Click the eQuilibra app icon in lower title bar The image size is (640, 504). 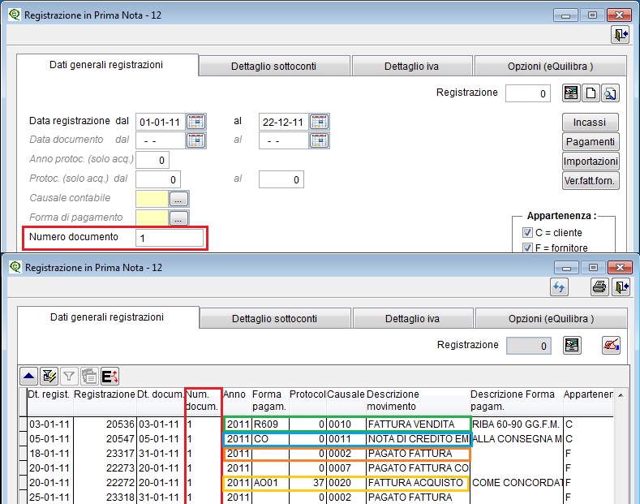(15, 267)
